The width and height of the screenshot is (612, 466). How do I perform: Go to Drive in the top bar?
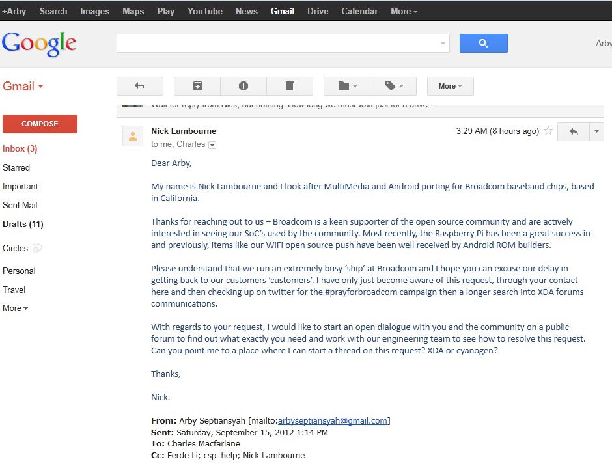318,11
